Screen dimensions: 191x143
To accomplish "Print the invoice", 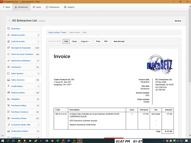I will [98, 41].
